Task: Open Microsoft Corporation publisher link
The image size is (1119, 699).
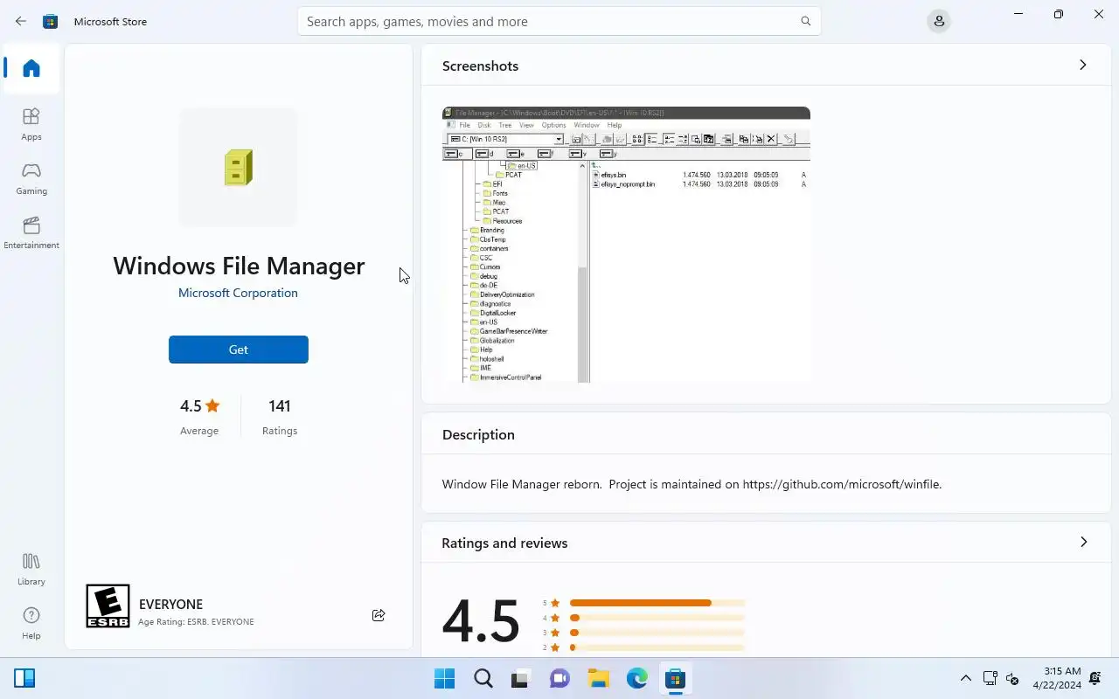Action: click(238, 293)
